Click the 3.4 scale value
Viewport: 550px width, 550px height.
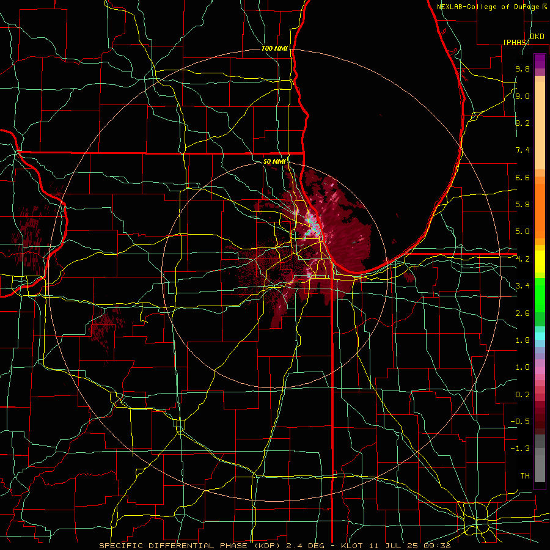pyautogui.click(x=522, y=286)
